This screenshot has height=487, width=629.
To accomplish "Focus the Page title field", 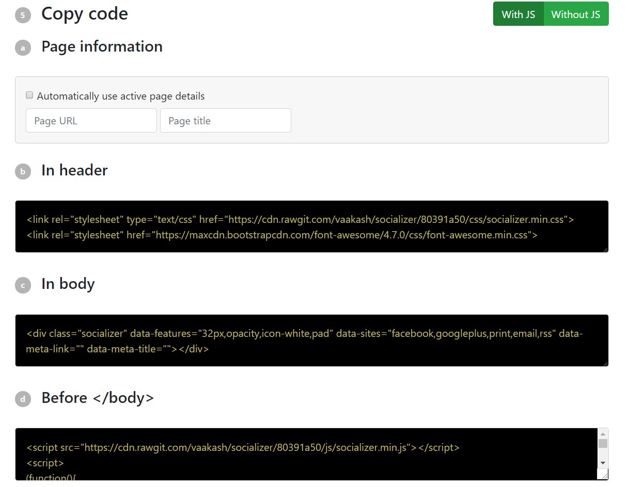I will pos(226,120).
